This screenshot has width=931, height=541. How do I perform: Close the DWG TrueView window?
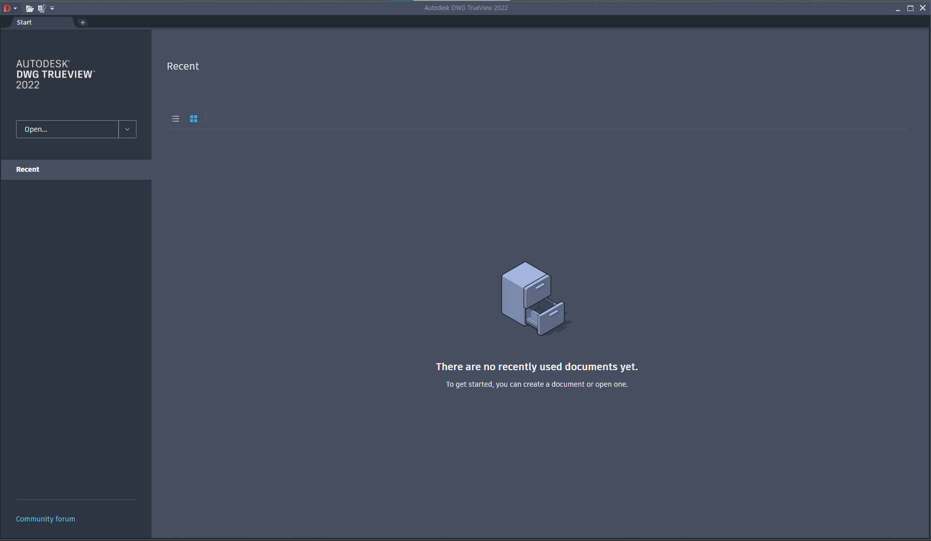click(x=923, y=9)
